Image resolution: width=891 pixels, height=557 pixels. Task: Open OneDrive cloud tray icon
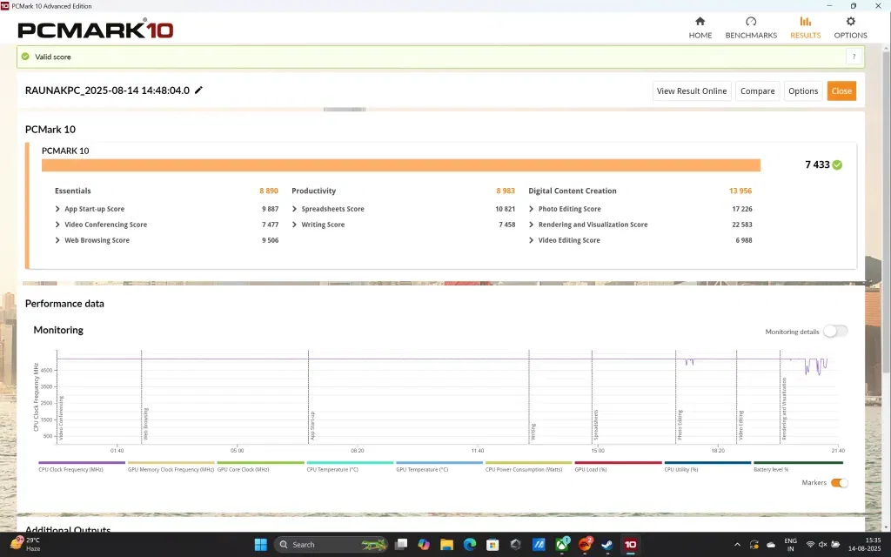coord(771,545)
